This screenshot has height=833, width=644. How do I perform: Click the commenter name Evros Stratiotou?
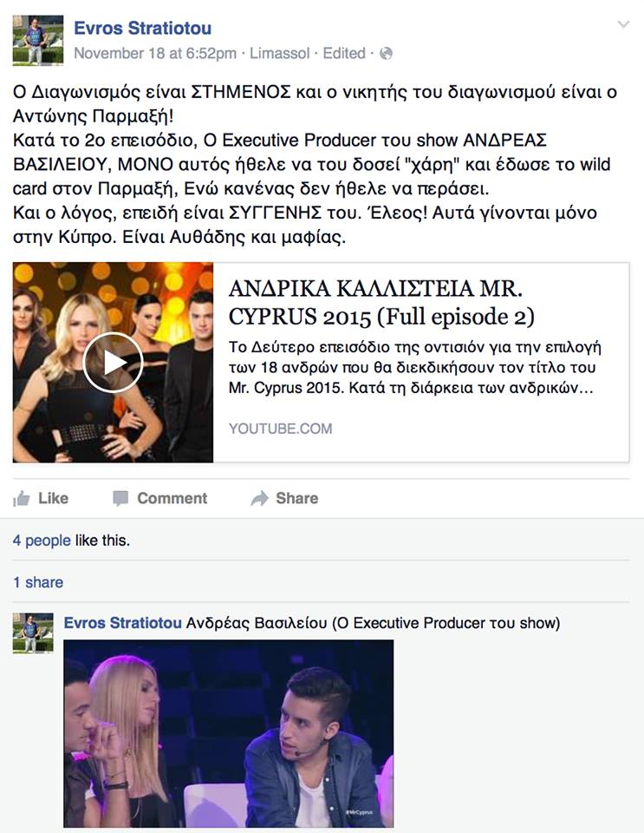(122, 623)
